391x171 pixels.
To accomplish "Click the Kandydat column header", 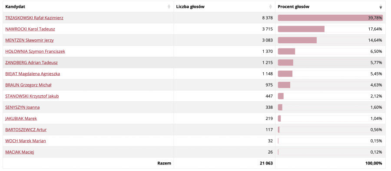I will click(x=88, y=7).
